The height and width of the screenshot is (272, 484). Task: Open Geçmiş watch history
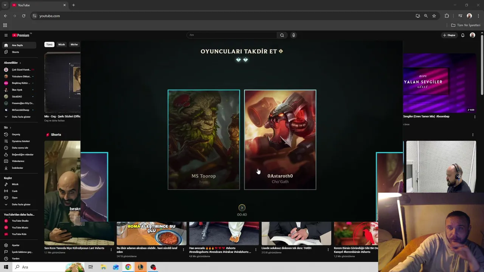(x=20, y=134)
